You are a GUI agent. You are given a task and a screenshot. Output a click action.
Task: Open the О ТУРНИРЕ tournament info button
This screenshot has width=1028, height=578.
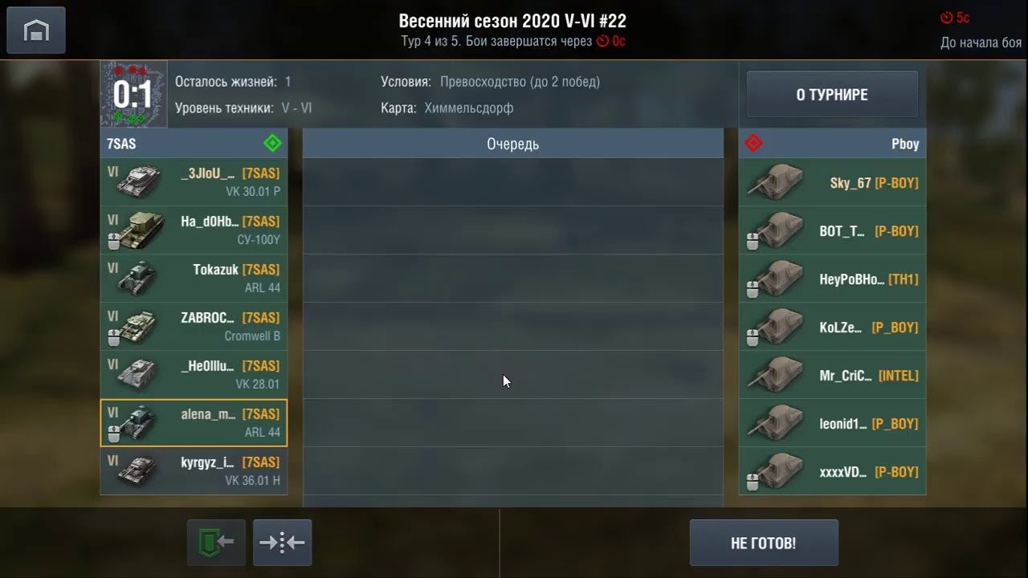(x=832, y=95)
